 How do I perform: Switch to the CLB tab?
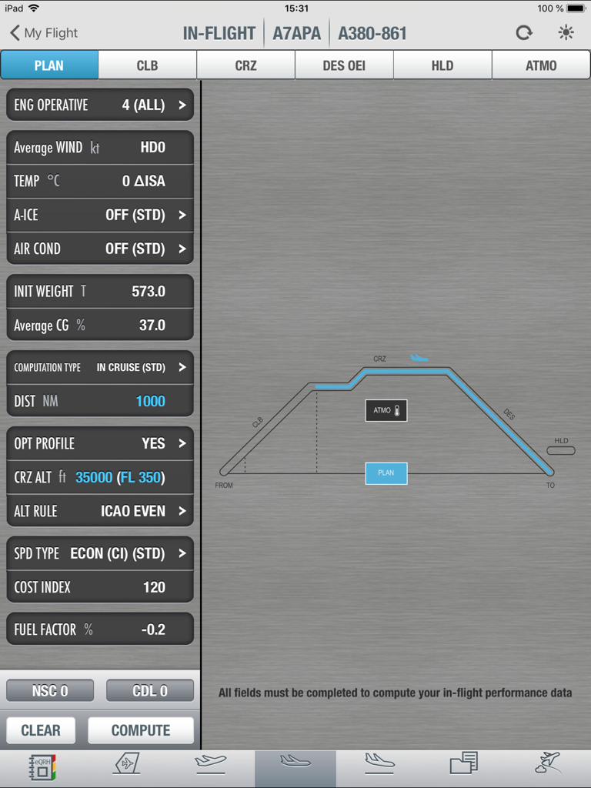pos(147,65)
